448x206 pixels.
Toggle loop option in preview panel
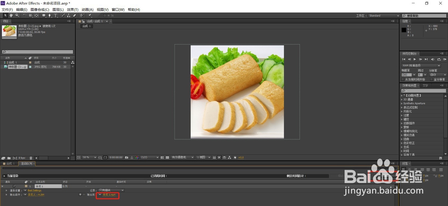pyautogui.click(x=439, y=59)
